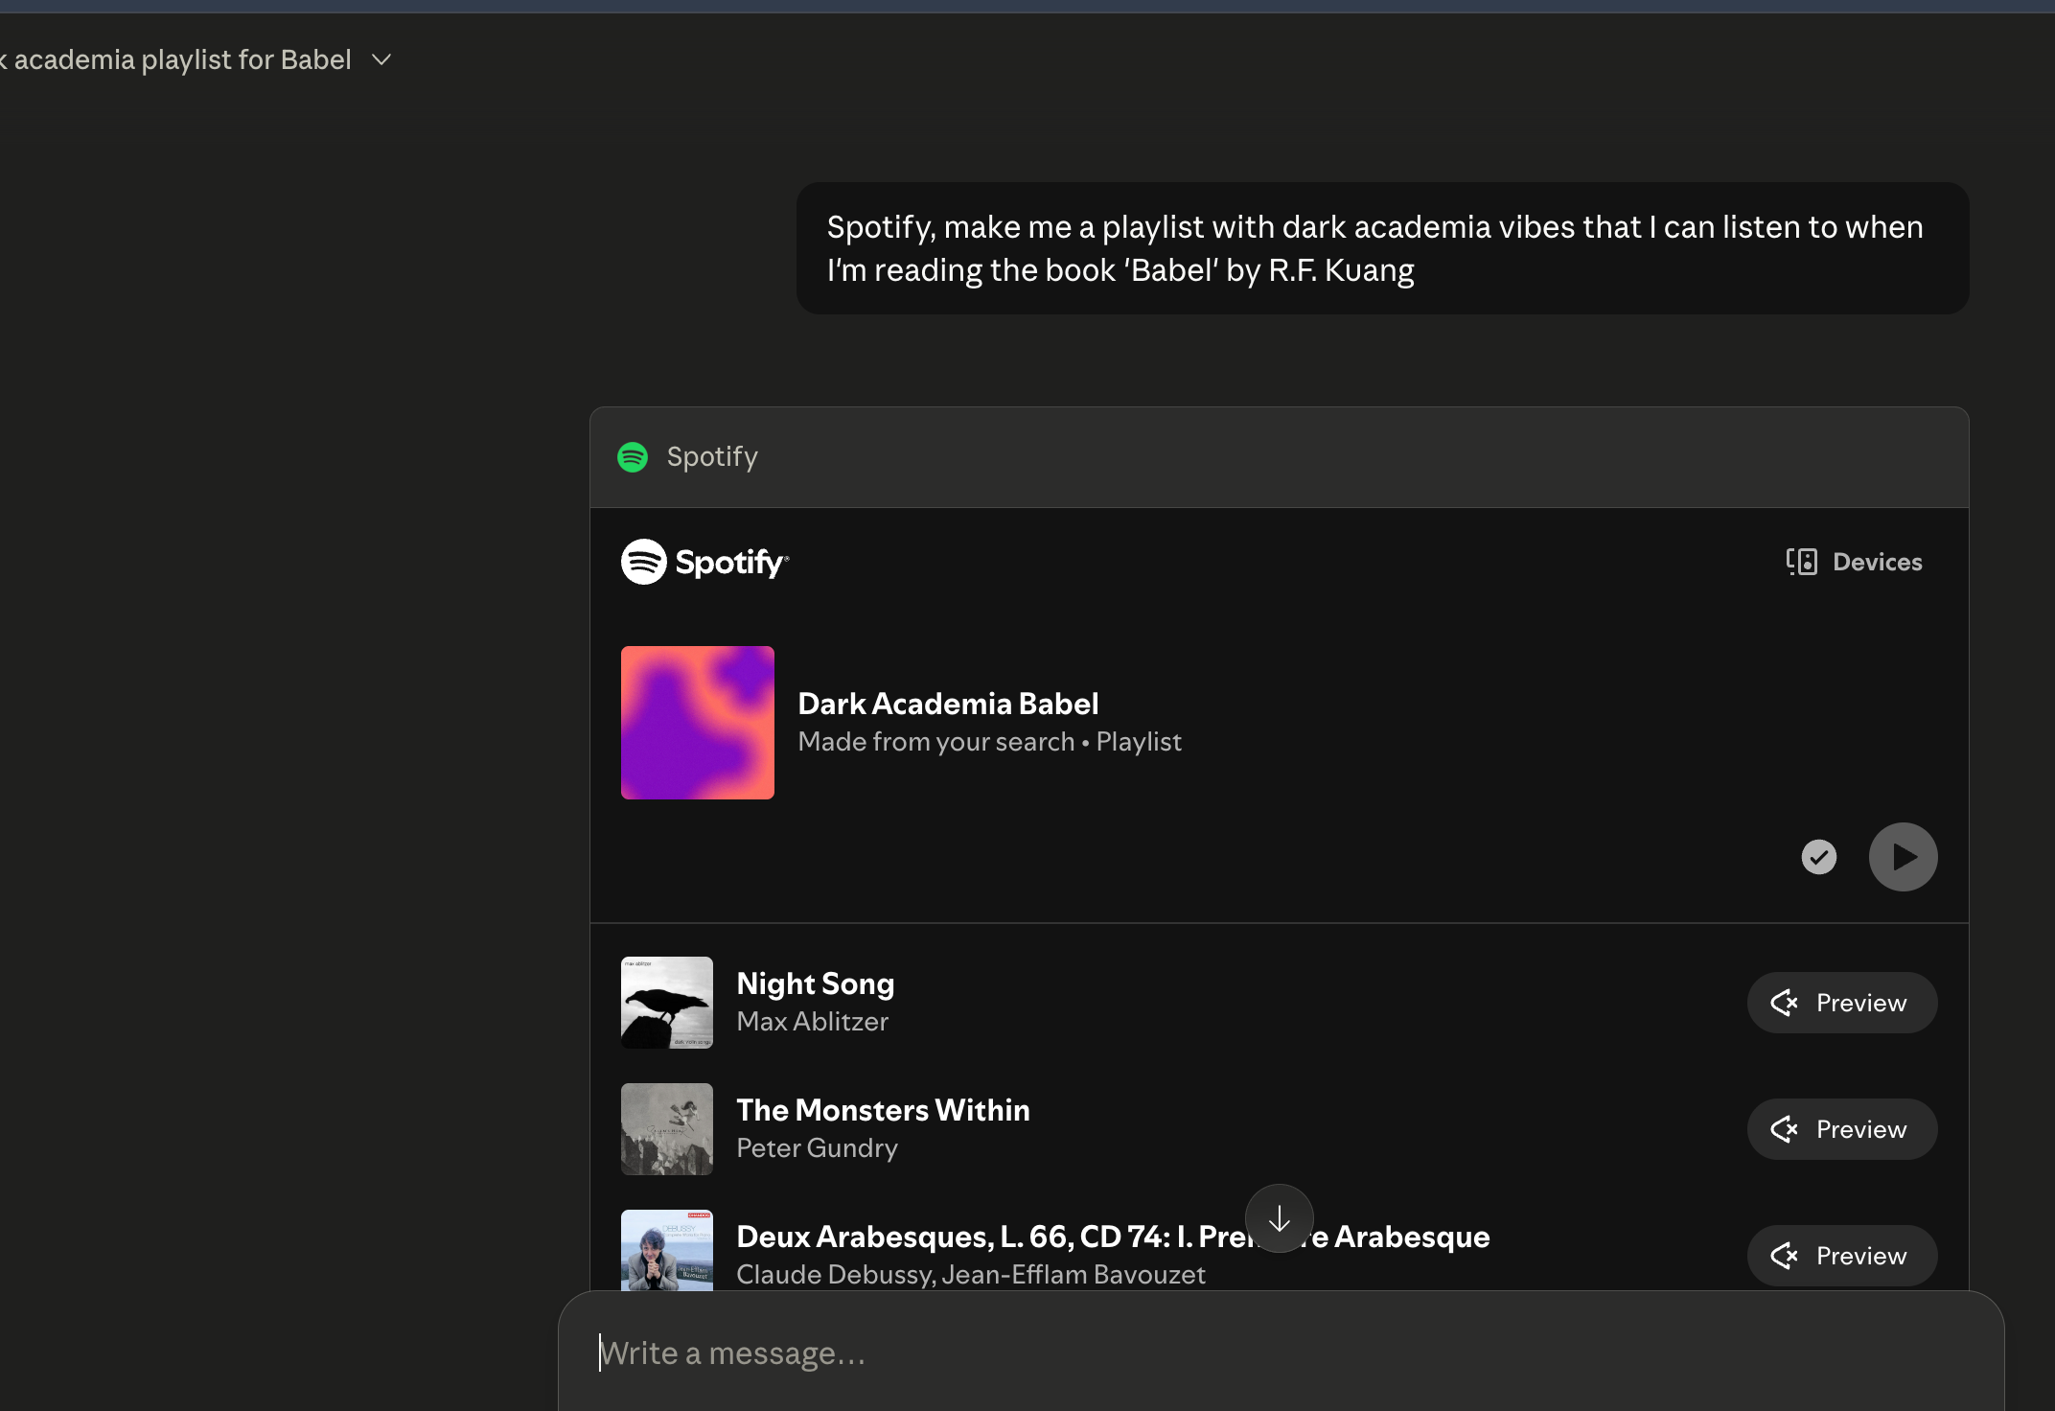Play the Dark Academia Babel playlist

(1904, 857)
